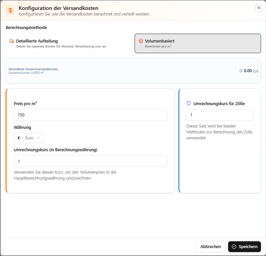Click the chevron arrow in the currency selector

[x=38, y=138]
